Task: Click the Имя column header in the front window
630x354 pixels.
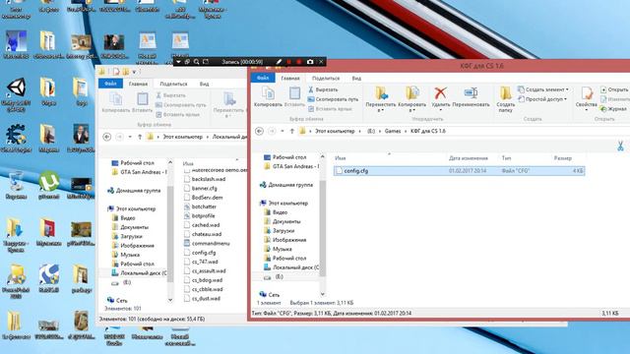Action: [340, 158]
